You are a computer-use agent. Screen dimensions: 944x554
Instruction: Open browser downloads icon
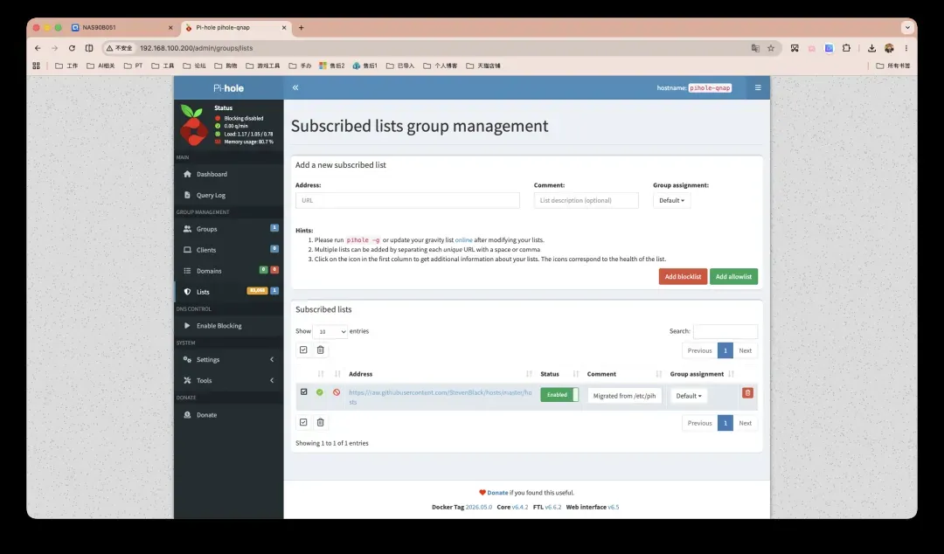[871, 48]
